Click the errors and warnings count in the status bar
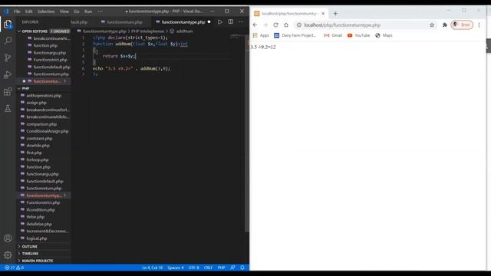491x276 pixels. pyautogui.click(x=14, y=268)
